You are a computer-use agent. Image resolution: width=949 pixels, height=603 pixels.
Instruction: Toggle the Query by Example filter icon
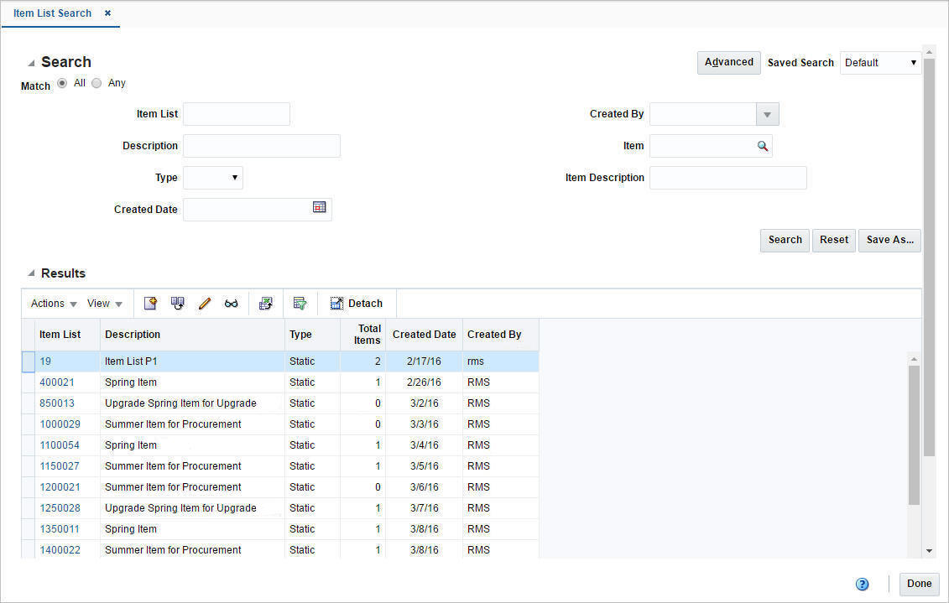coord(300,303)
